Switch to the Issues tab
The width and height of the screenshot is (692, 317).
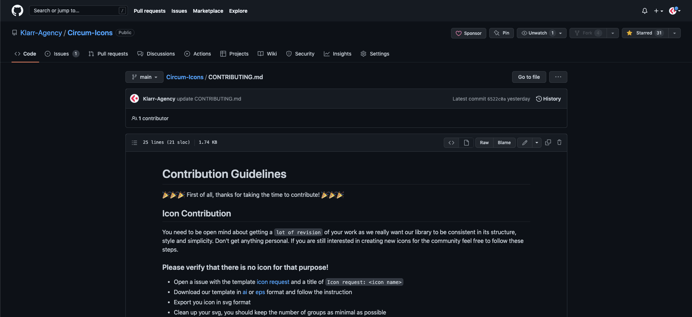point(62,54)
